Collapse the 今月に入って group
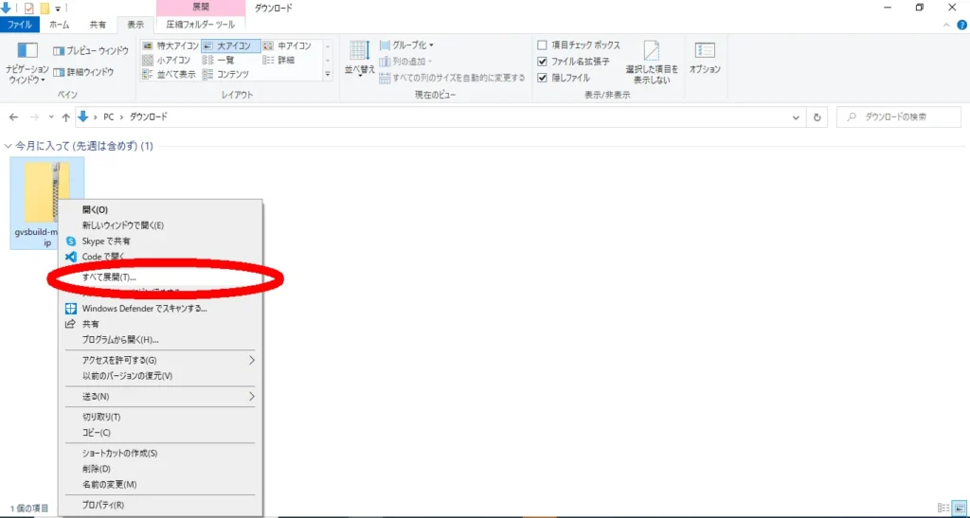970x518 pixels. pyautogui.click(x=8, y=147)
